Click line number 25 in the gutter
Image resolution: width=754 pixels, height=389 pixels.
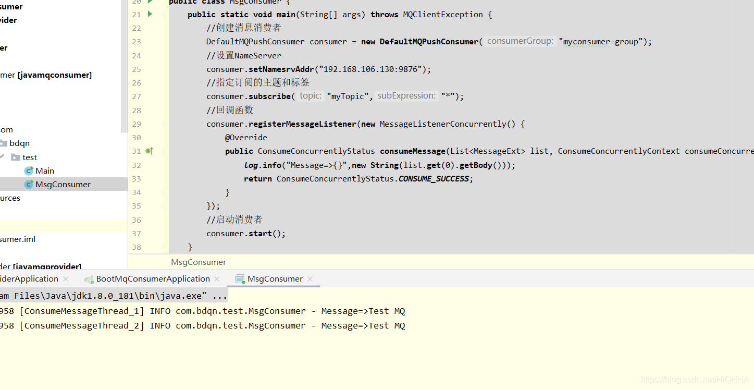click(x=137, y=69)
